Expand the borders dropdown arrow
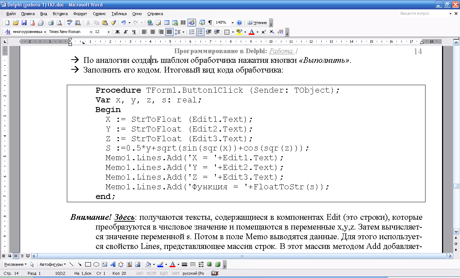460x278 pixels. click(x=233, y=32)
